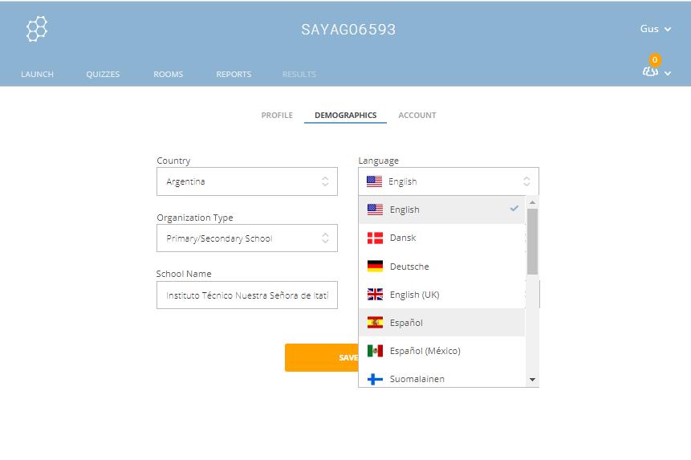Click the orange Save button

(322, 357)
